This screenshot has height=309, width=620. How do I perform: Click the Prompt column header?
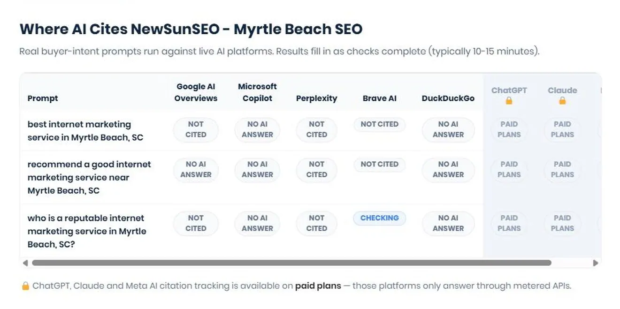point(43,98)
